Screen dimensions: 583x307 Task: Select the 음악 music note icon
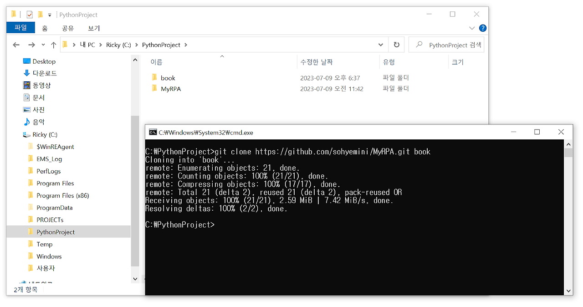tap(26, 122)
